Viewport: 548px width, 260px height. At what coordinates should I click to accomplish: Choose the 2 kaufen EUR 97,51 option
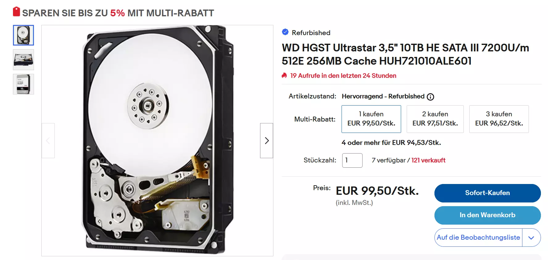tap(435, 119)
